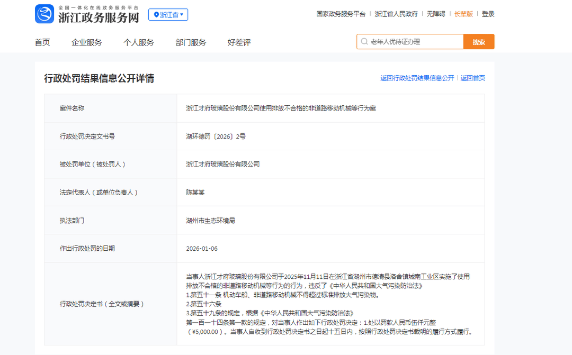Click the magnifier icon in search box
Image resolution: width=572 pixels, height=355 pixels.
[364, 42]
